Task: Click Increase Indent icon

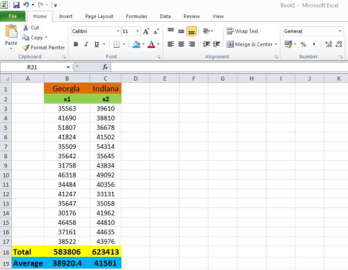Action: (x=216, y=44)
